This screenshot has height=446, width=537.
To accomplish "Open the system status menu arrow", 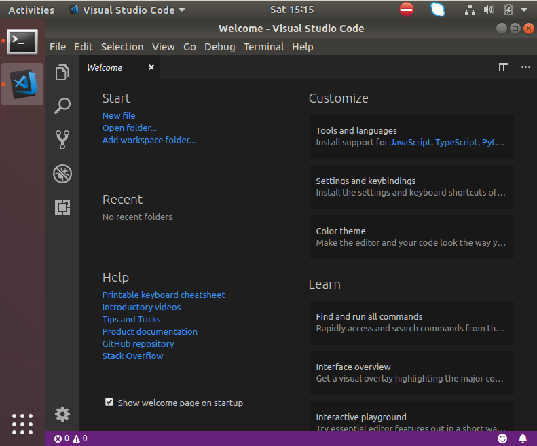I will [524, 10].
